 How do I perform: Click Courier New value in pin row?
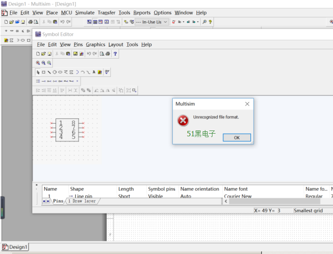[238, 196]
